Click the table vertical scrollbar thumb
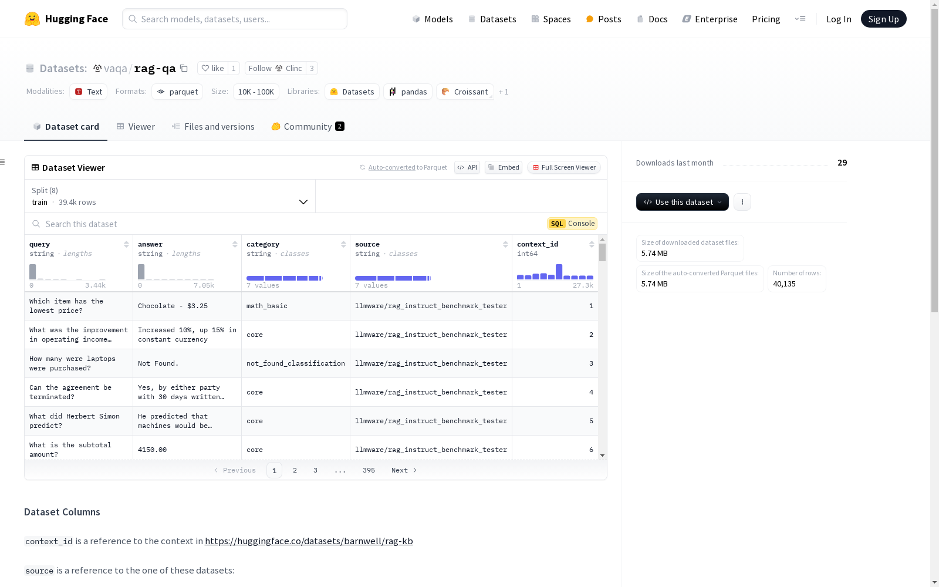This screenshot has height=587, width=939. tap(602, 252)
